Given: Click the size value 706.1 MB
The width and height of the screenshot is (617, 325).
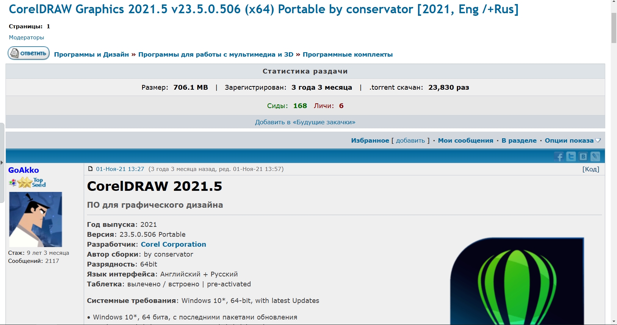Looking at the screenshot, I should pyautogui.click(x=191, y=87).
